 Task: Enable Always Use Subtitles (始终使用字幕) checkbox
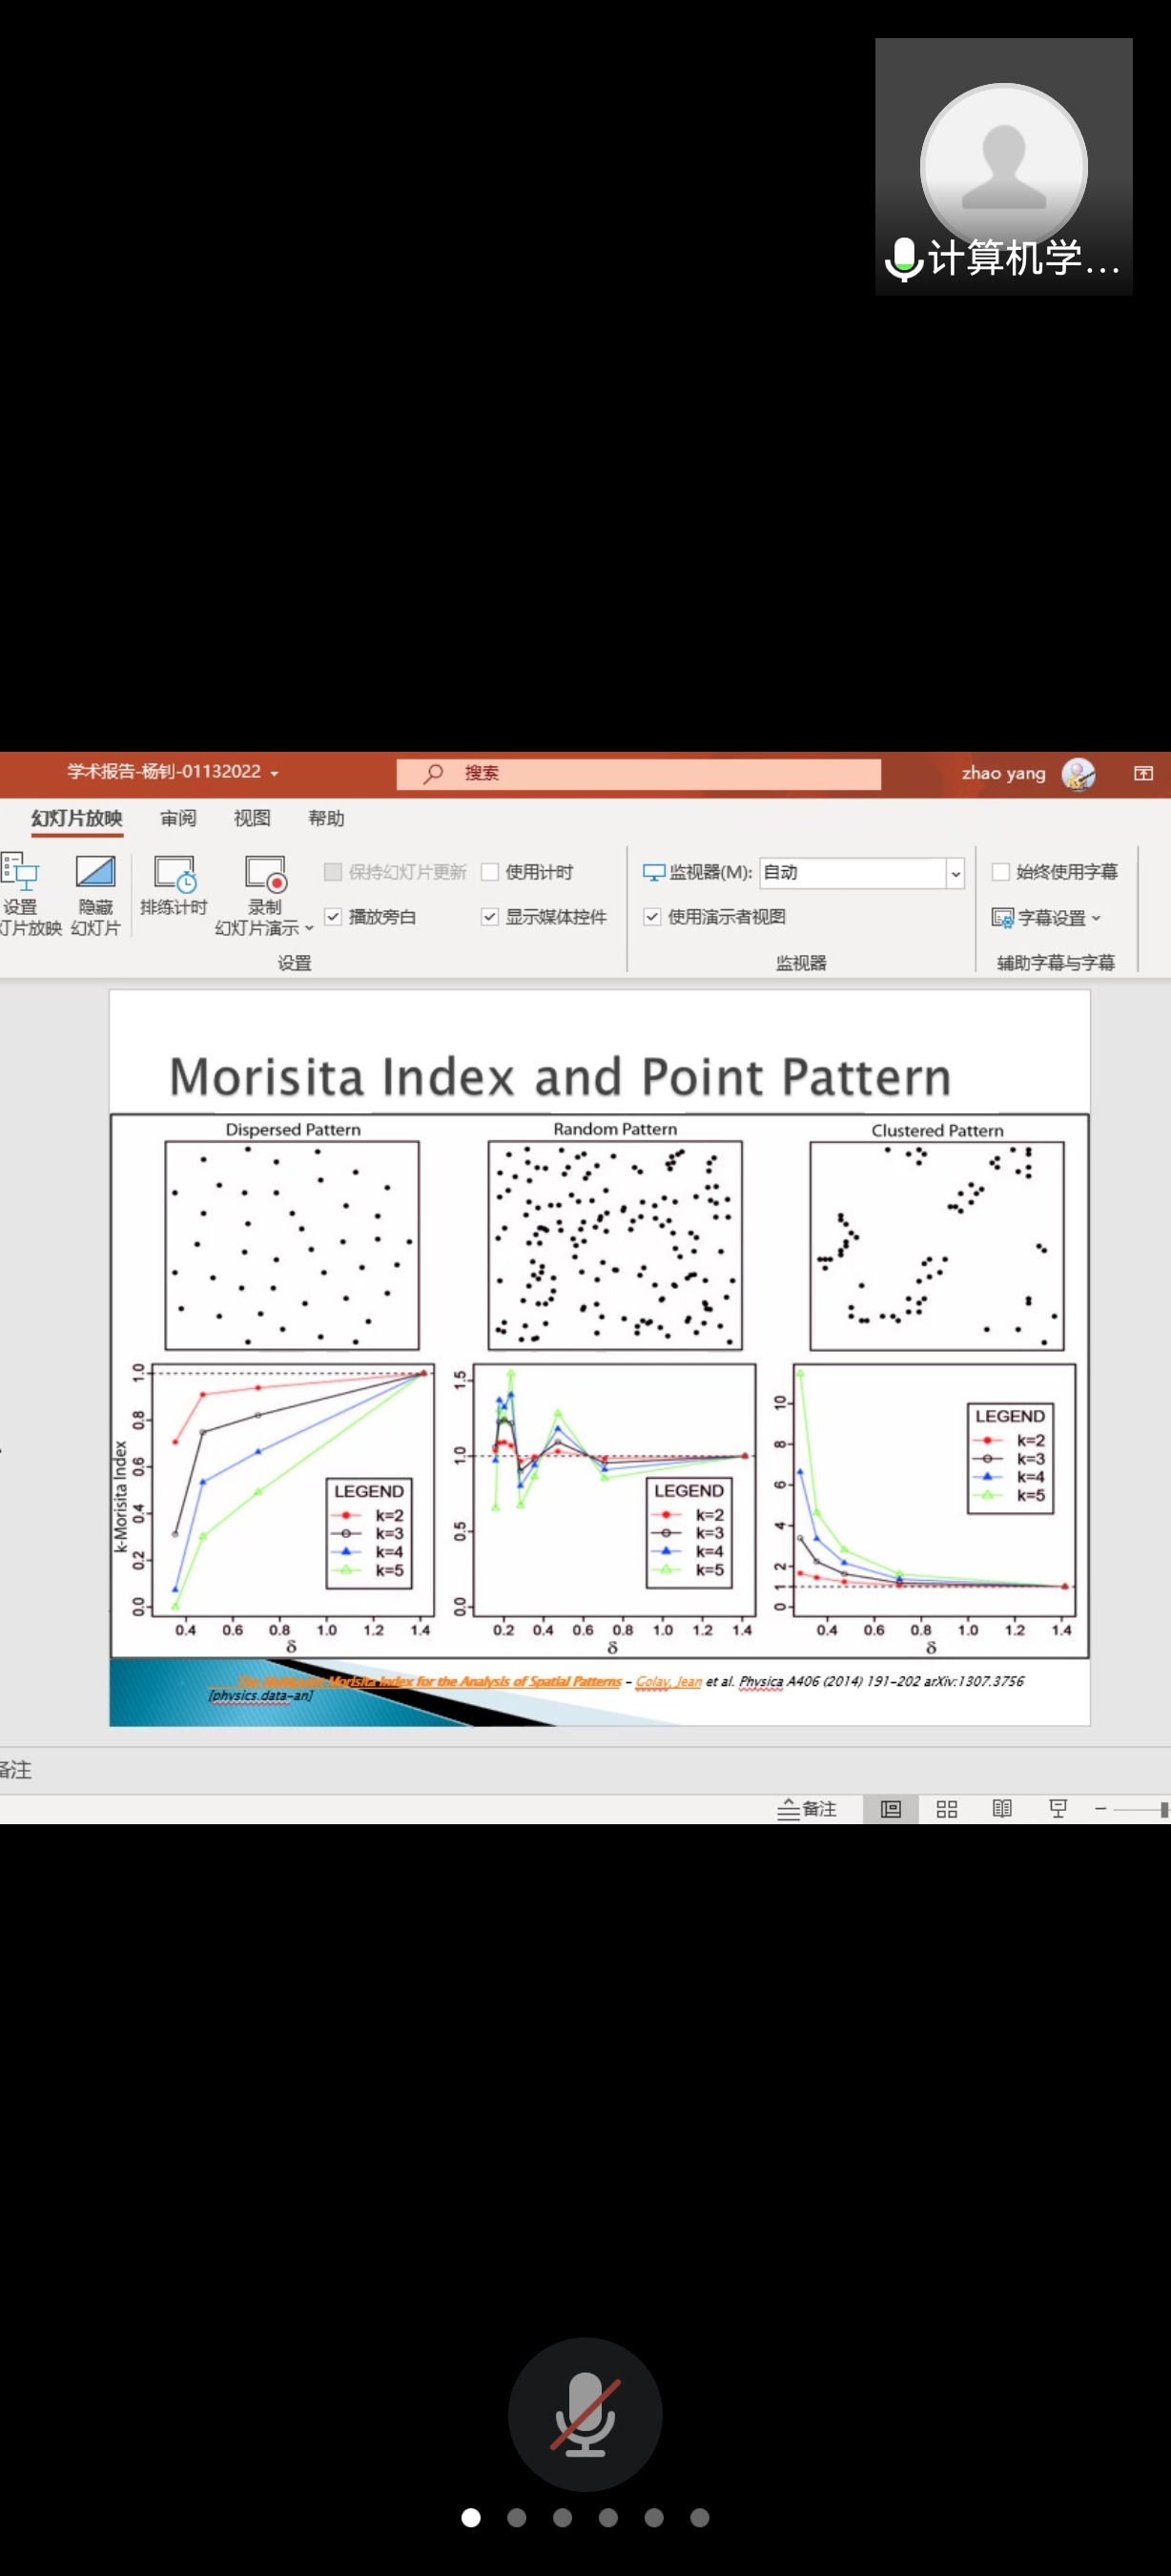(1000, 872)
